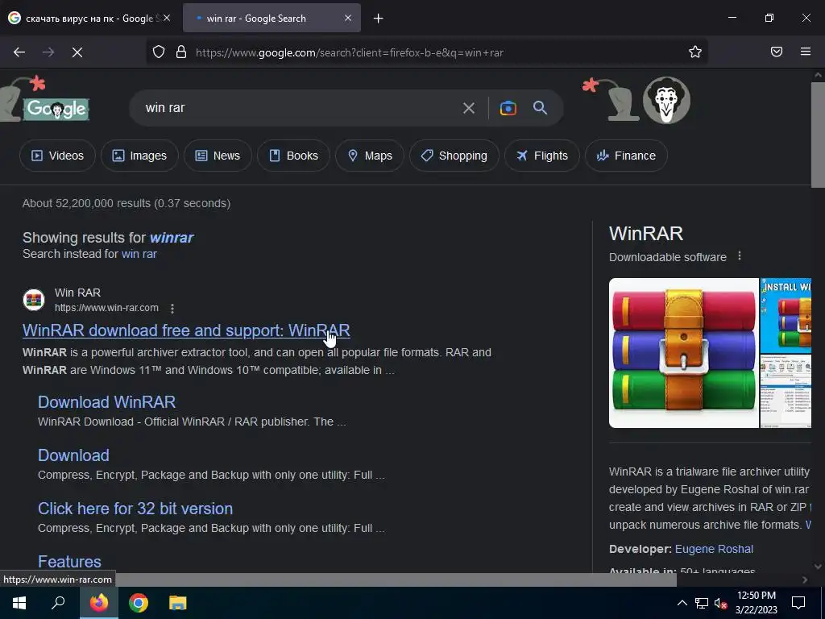Screen dimensions: 825x619
Task: Close the 'win rar - Google Search' tab
Action: coord(348,18)
